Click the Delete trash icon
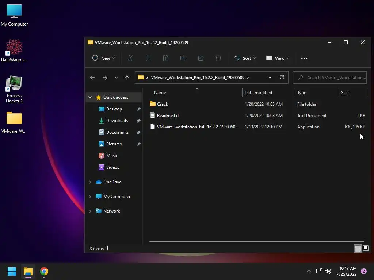The image size is (374, 280). [x=218, y=58]
